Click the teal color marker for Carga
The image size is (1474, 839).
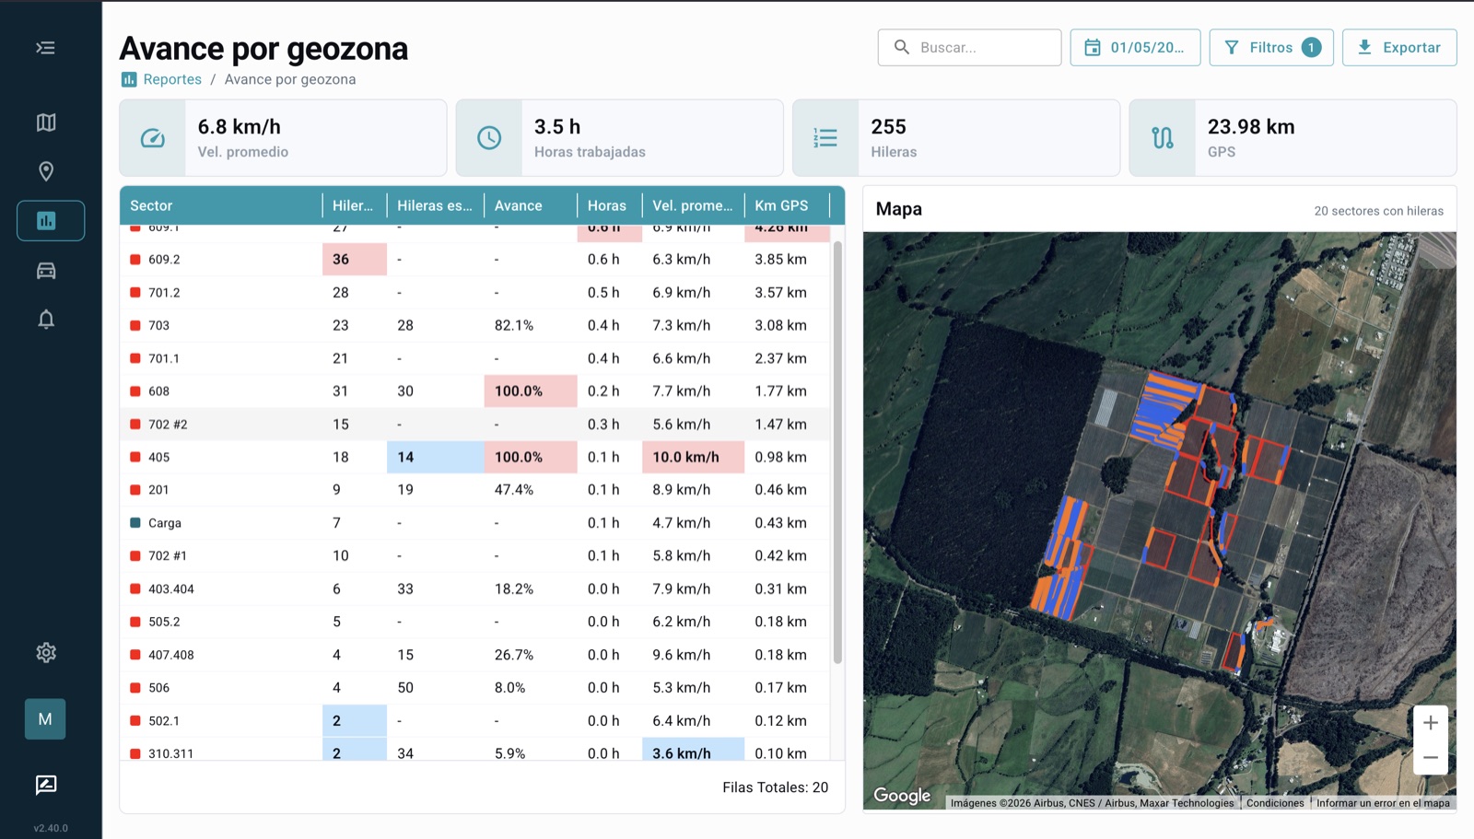click(135, 523)
